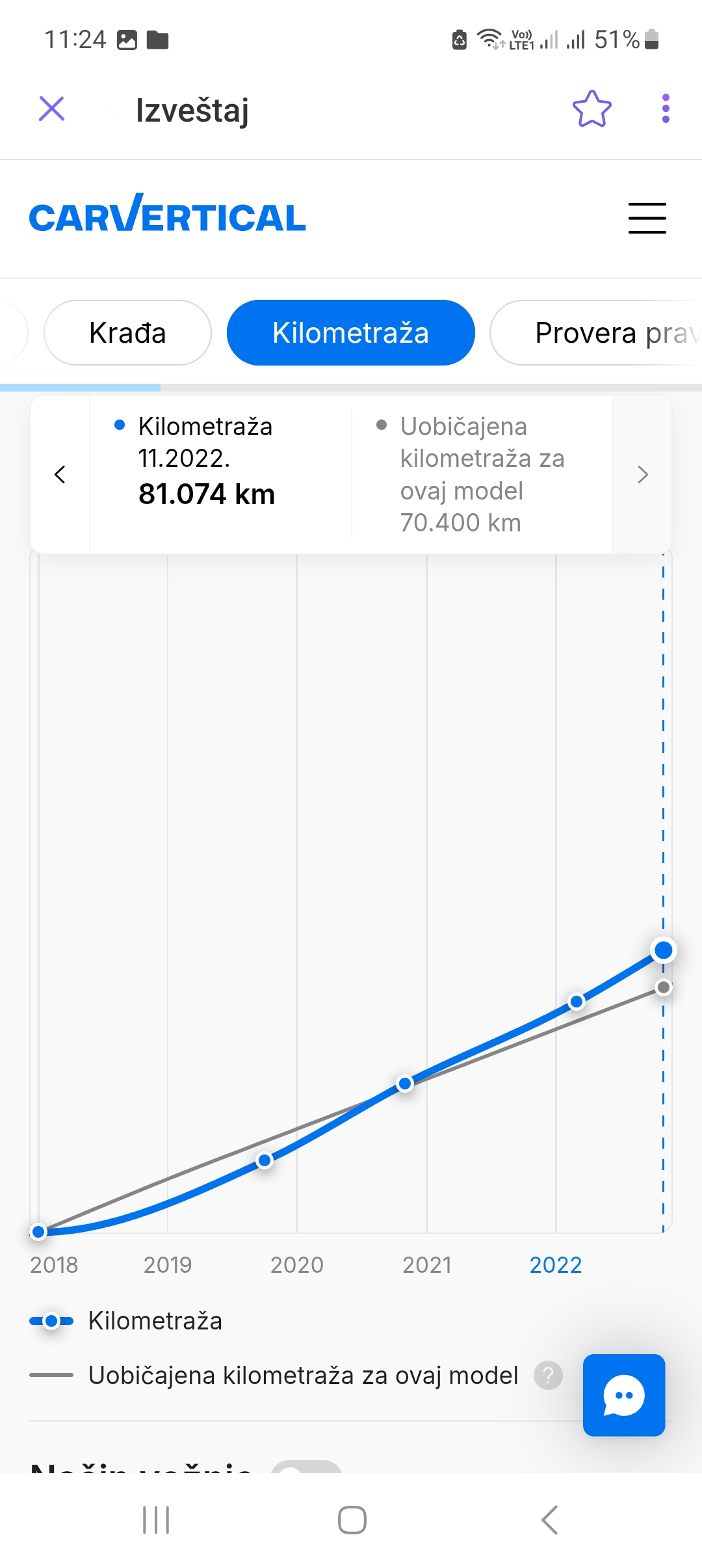Select the gray typical mileage point
This screenshot has width=702, height=1561.
tap(663, 987)
